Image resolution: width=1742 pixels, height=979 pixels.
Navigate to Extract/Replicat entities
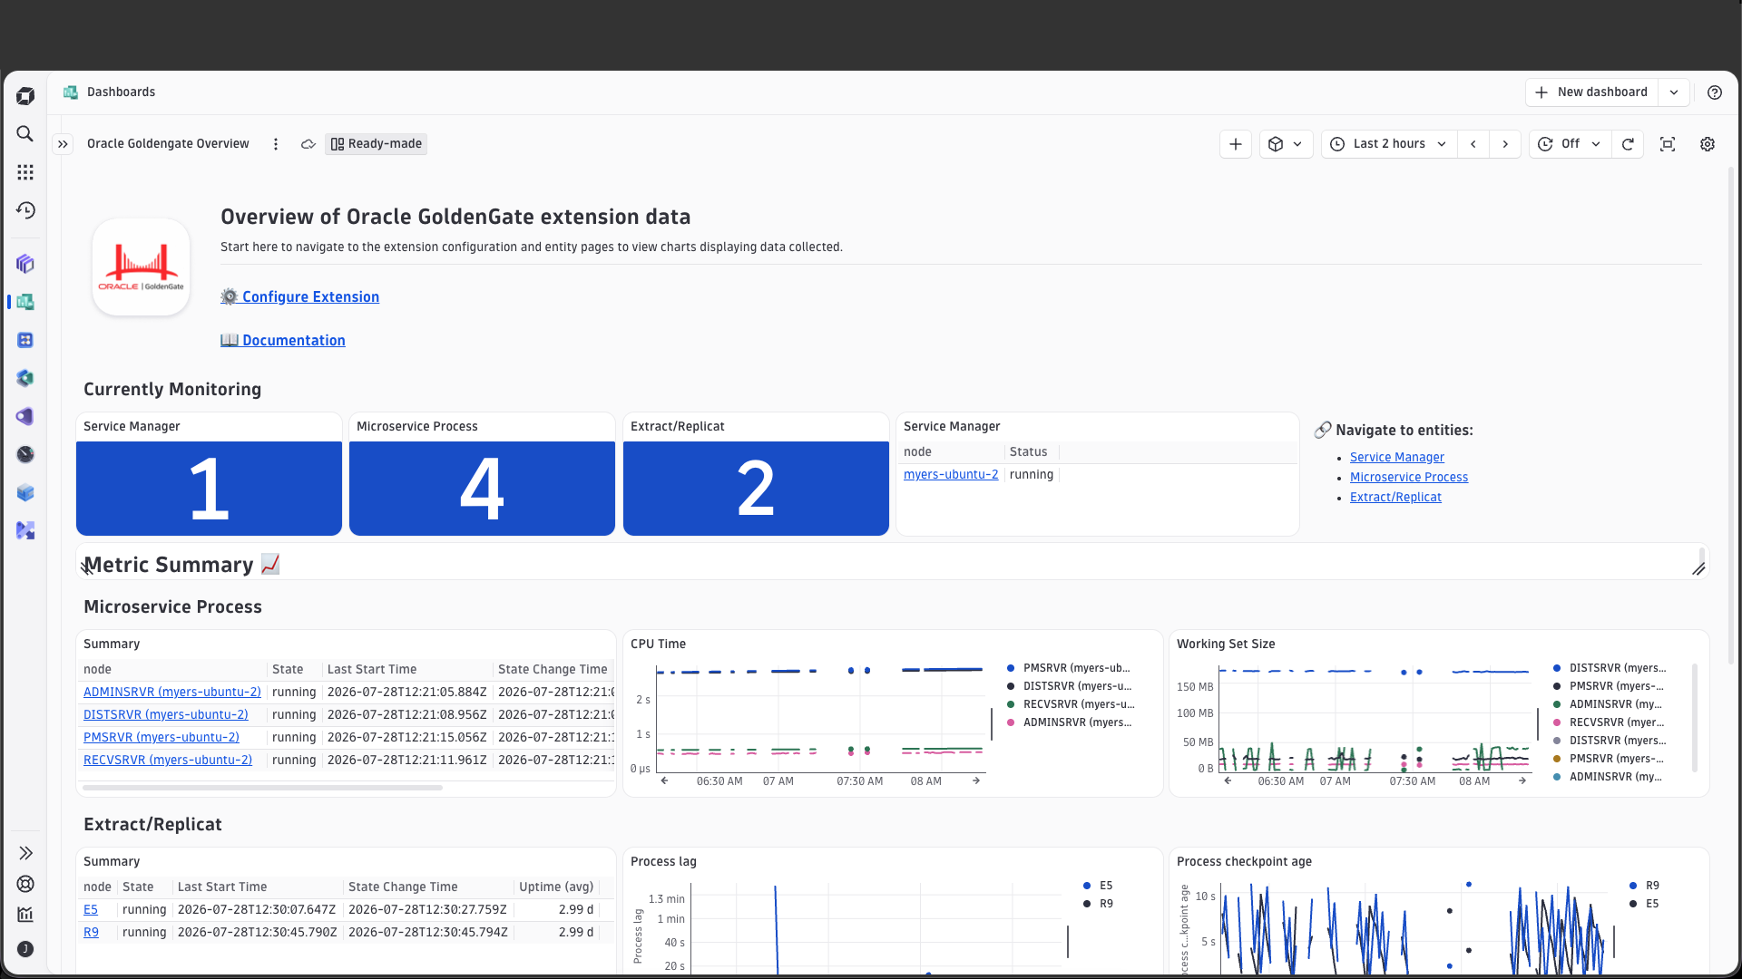pyautogui.click(x=1395, y=498)
